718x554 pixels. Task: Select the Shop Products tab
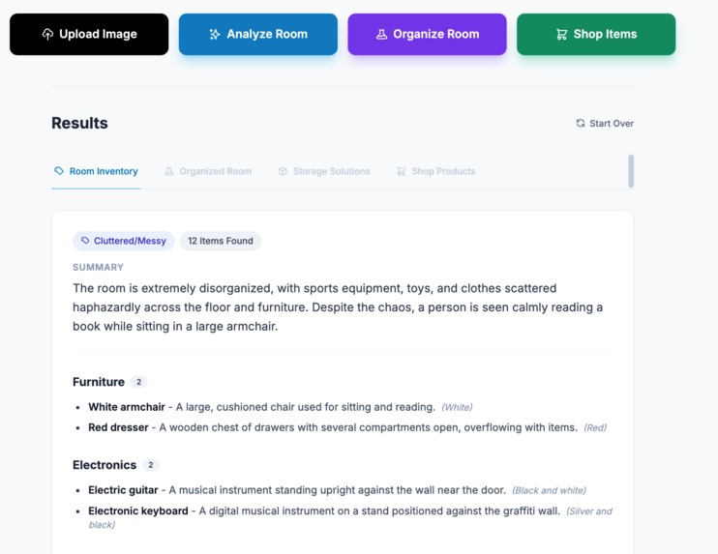tap(435, 171)
